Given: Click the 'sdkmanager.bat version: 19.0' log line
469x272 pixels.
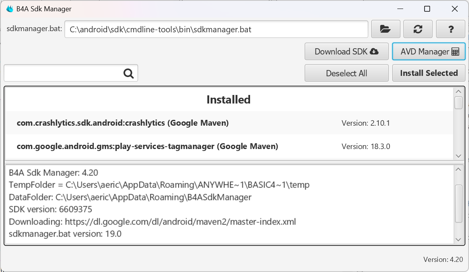Looking at the screenshot, I should (65, 234).
